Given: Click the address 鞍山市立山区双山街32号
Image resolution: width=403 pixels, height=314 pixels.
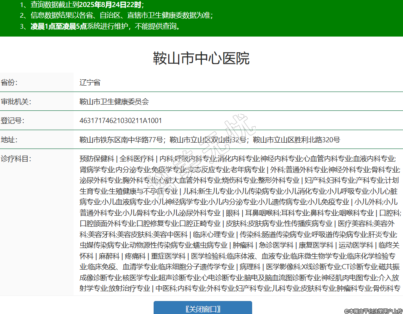Looking at the screenshot, I should coord(208,140).
